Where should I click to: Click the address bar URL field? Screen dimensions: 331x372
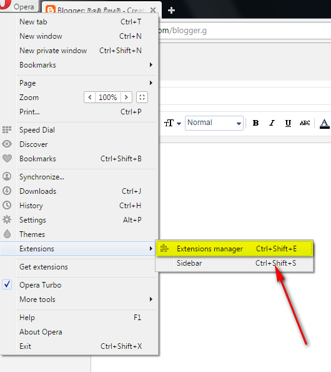(x=244, y=31)
